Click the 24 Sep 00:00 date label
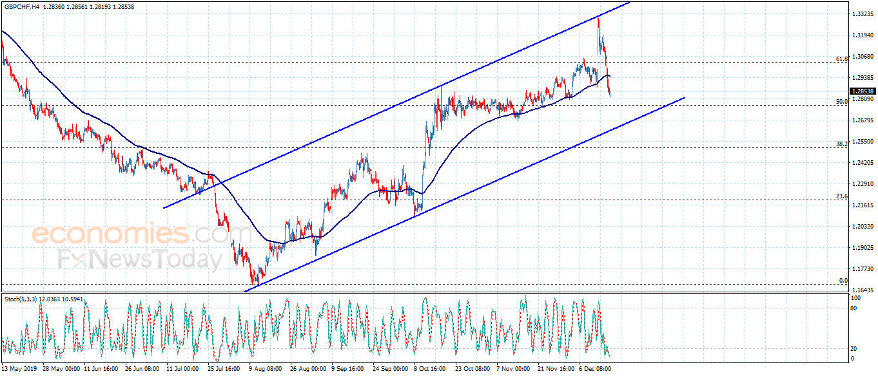 (390, 369)
